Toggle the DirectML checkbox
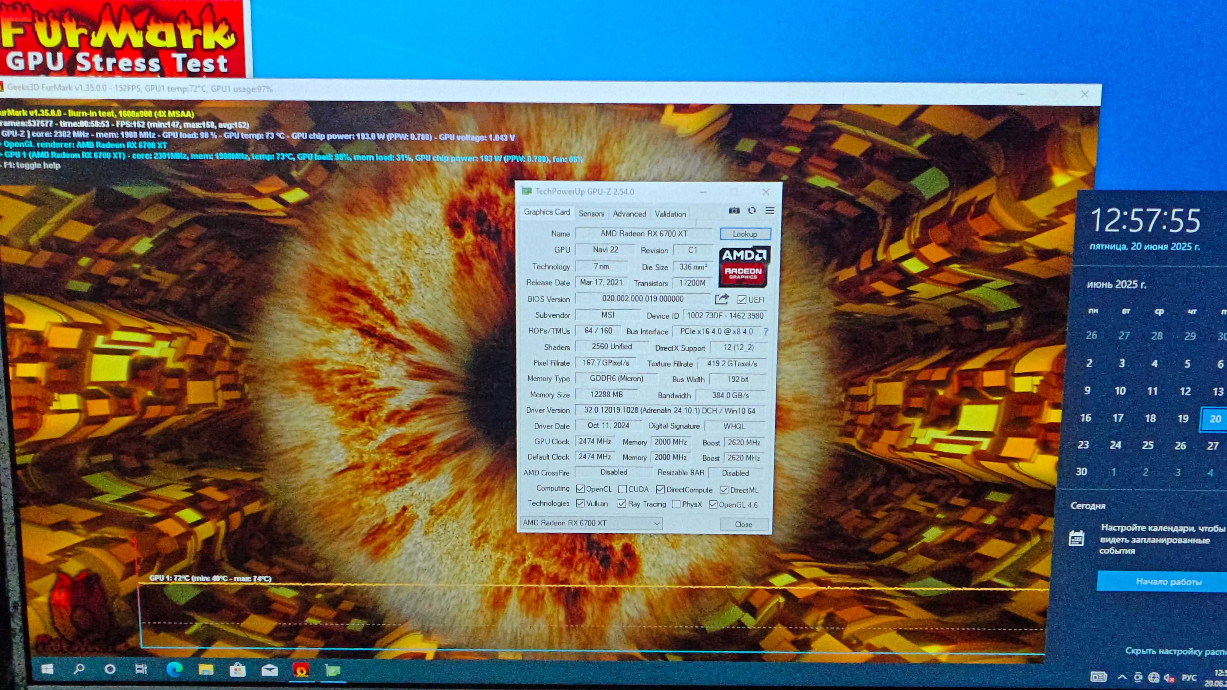1227x690 pixels. point(724,490)
